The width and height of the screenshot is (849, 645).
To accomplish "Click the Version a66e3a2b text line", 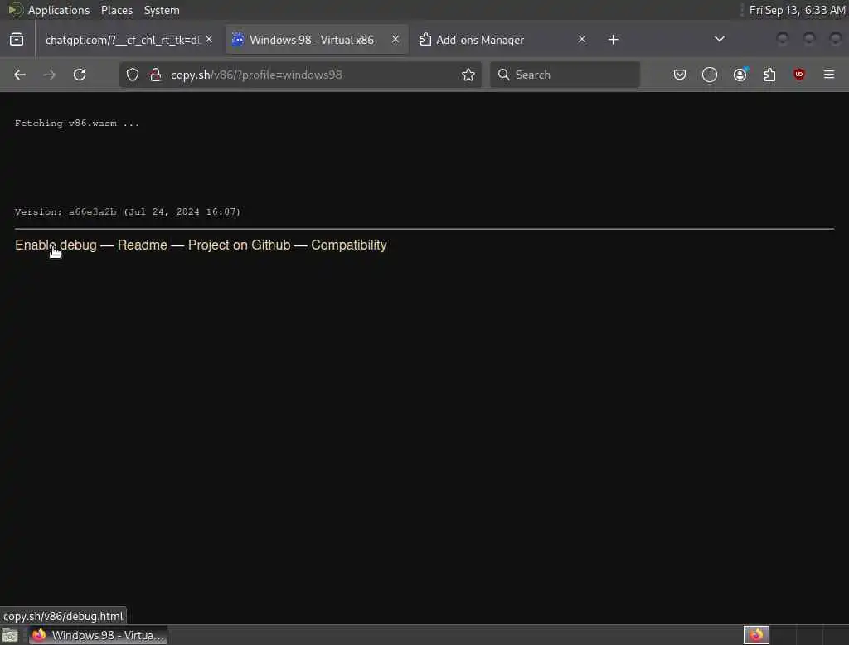I will click(127, 211).
